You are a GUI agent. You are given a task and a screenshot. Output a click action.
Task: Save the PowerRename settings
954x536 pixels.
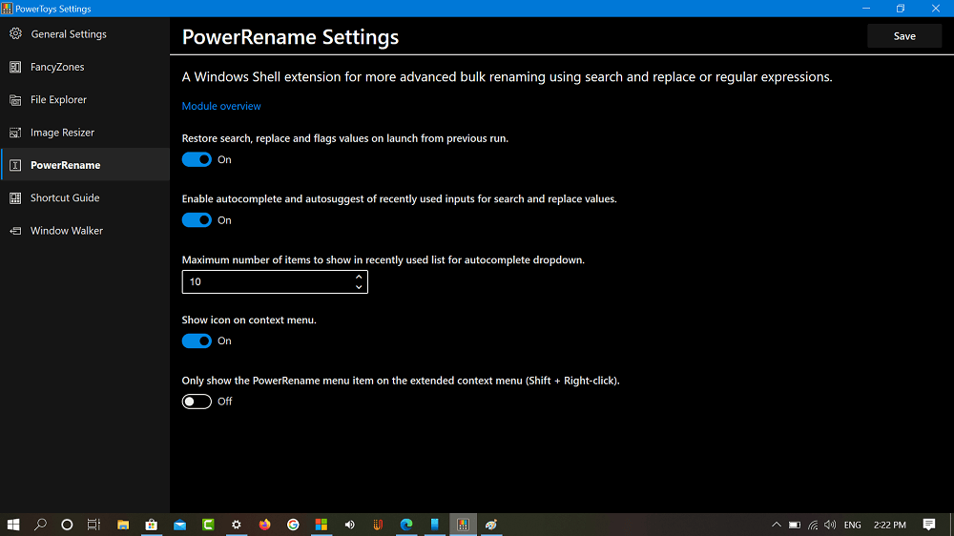click(x=904, y=36)
